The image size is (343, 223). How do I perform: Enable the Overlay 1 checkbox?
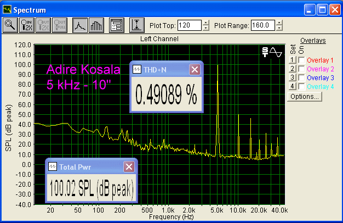click(301, 60)
